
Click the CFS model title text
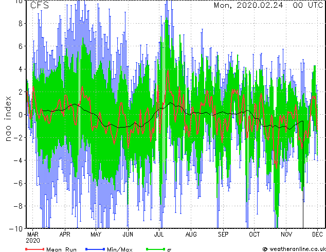tap(40, 5)
